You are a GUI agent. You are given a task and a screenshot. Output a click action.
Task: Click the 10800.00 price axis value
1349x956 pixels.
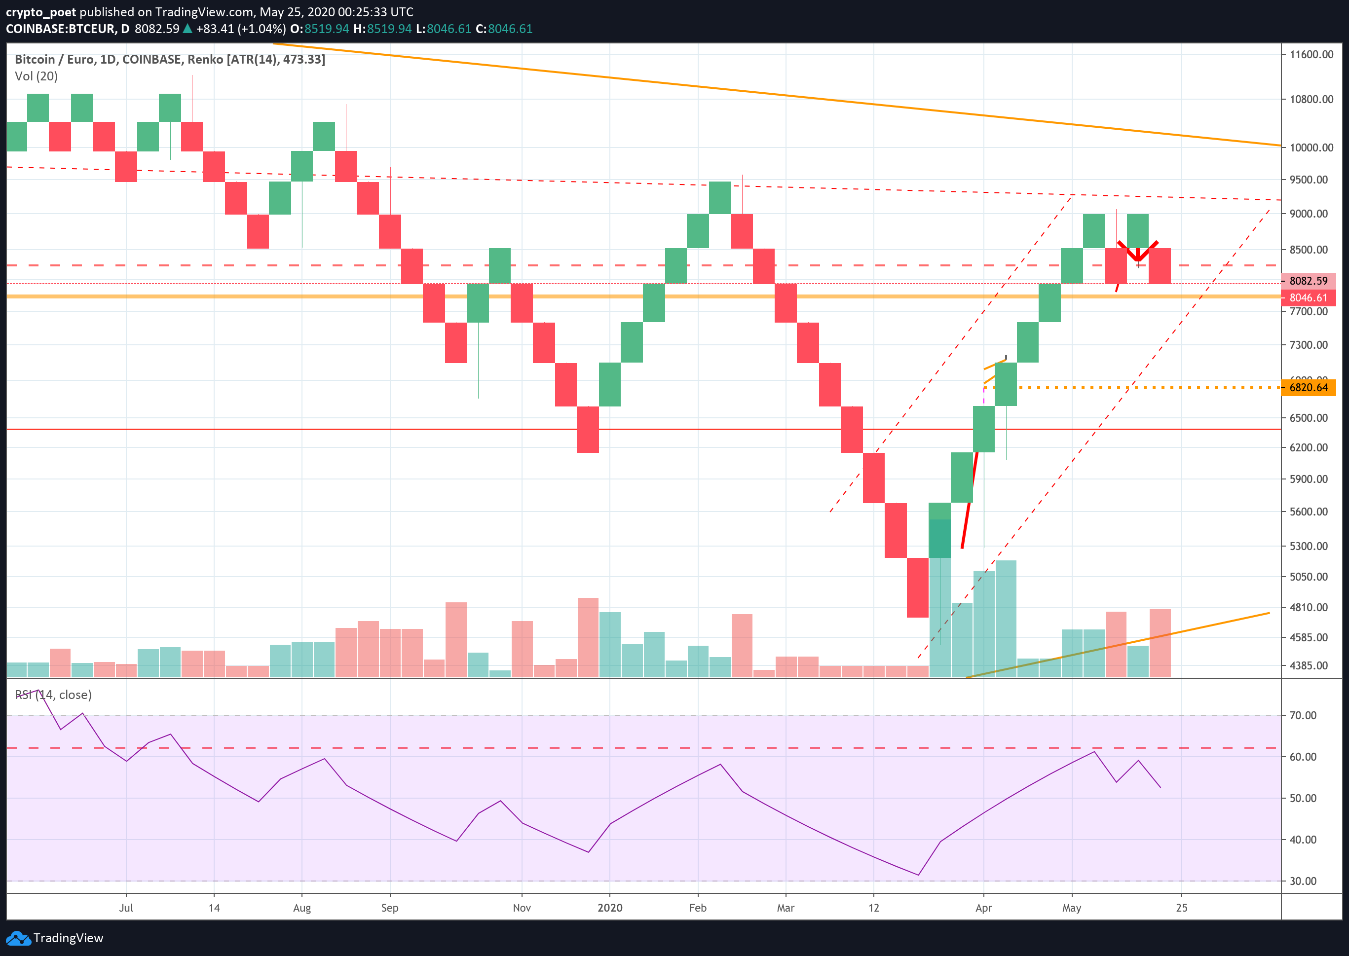pos(1312,99)
